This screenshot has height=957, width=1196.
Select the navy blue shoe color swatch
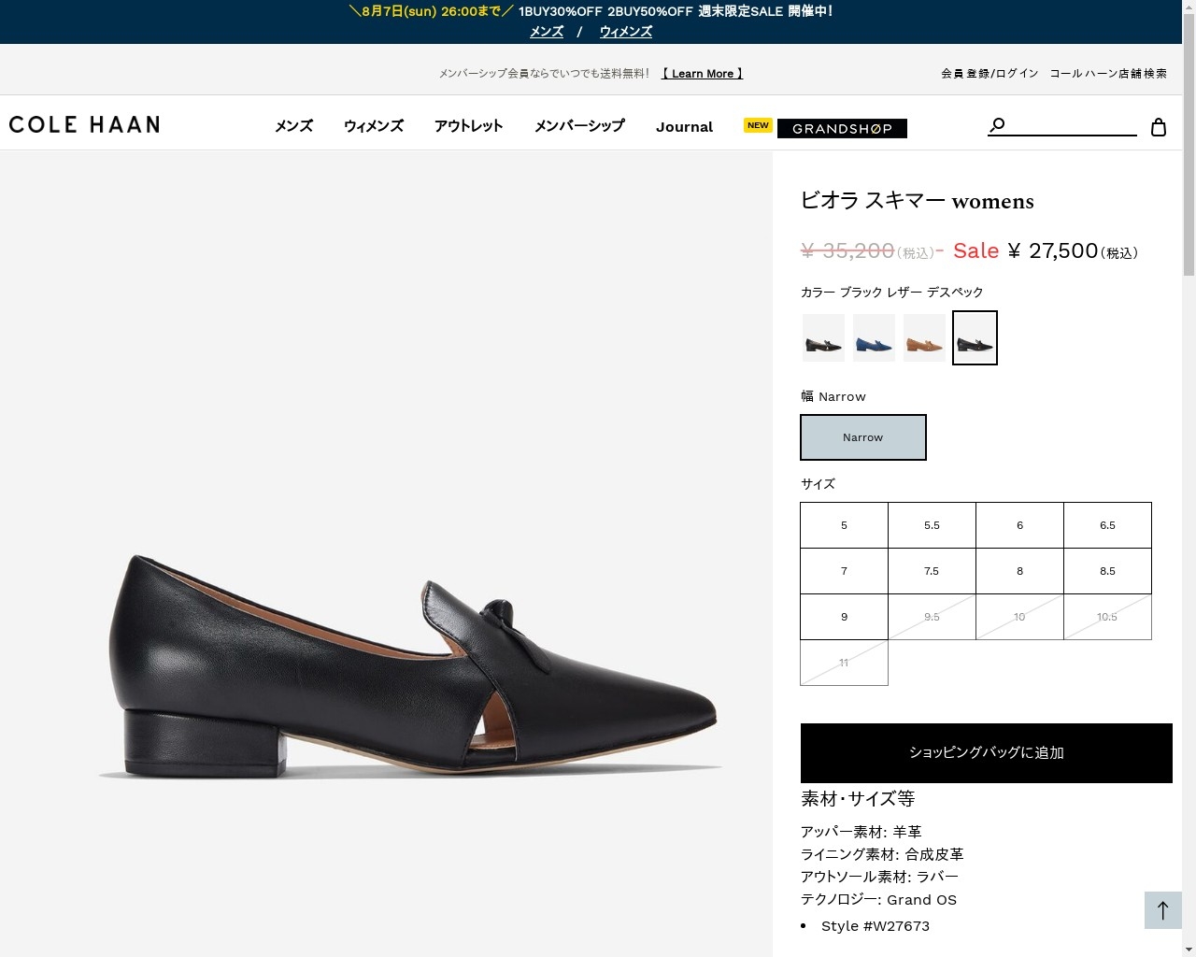[x=874, y=337]
